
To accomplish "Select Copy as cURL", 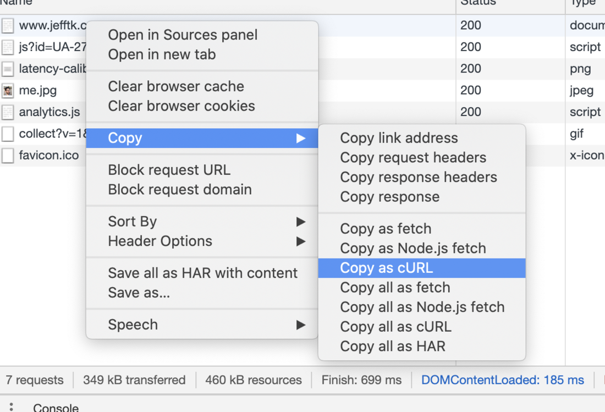I will [x=385, y=268].
